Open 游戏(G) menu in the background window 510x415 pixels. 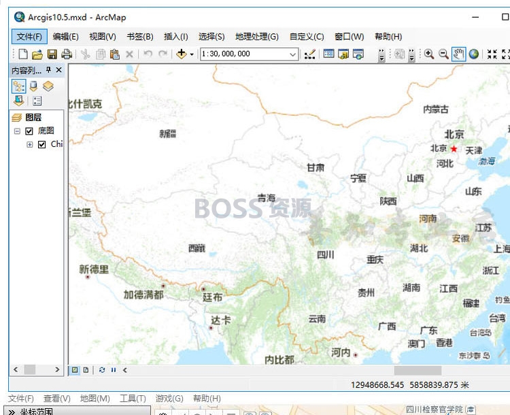[x=169, y=398]
